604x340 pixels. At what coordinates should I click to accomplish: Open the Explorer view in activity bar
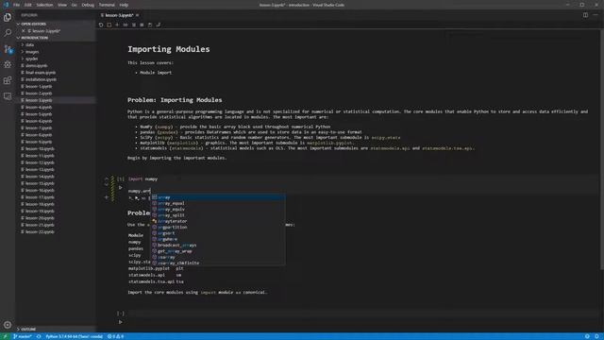coord(8,17)
